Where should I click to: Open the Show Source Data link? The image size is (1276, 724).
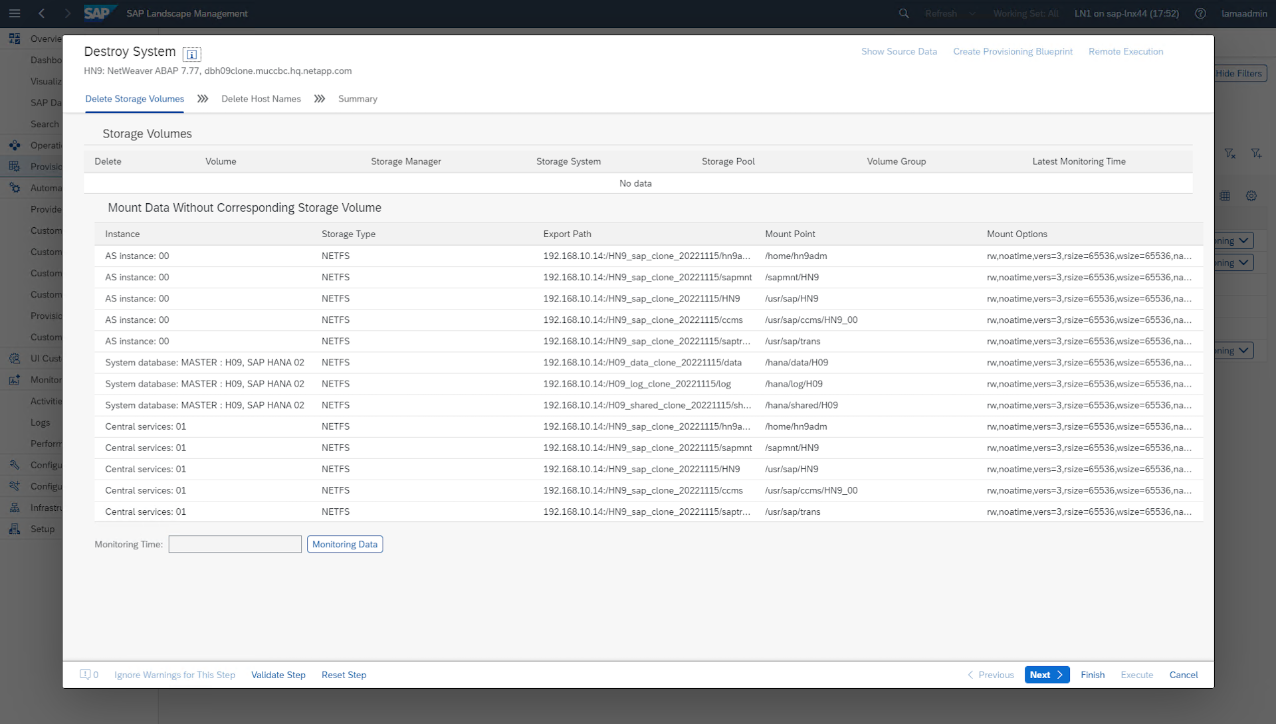(x=899, y=52)
